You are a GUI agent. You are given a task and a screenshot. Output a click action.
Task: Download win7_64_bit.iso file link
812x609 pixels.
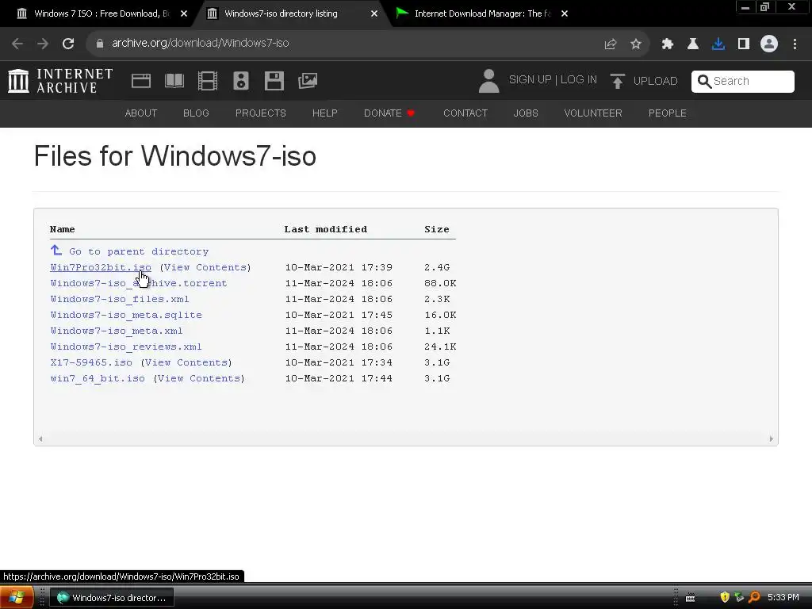pos(98,378)
